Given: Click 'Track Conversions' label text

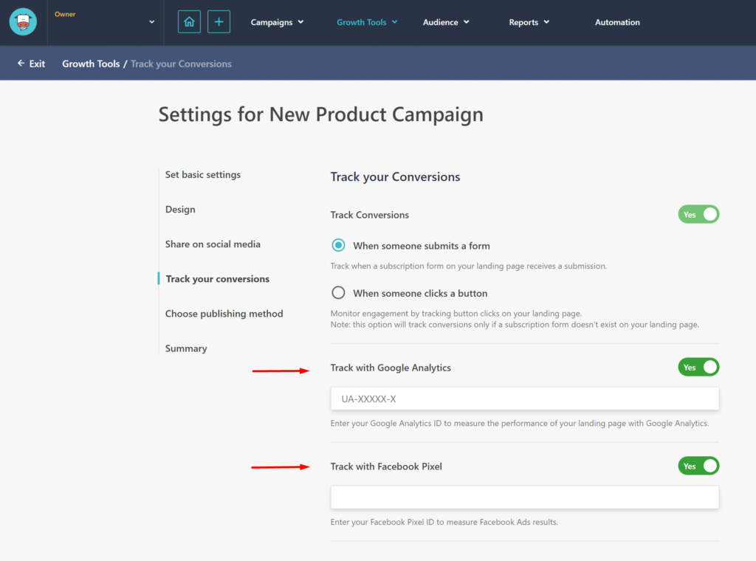Looking at the screenshot, I should click(369, 215).
